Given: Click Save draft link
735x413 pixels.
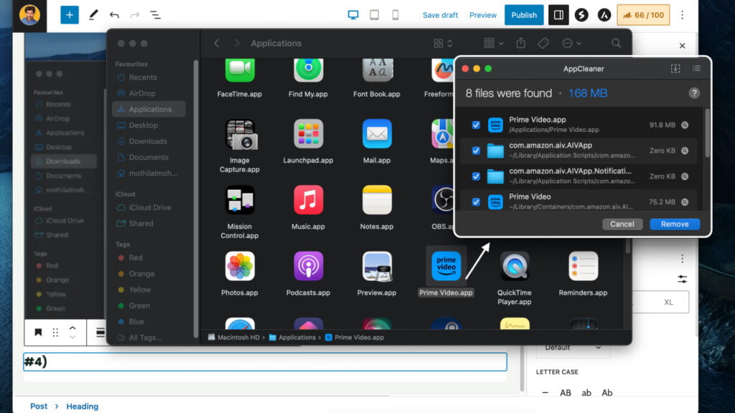Looking at the screenshot, I should (440, 15).
